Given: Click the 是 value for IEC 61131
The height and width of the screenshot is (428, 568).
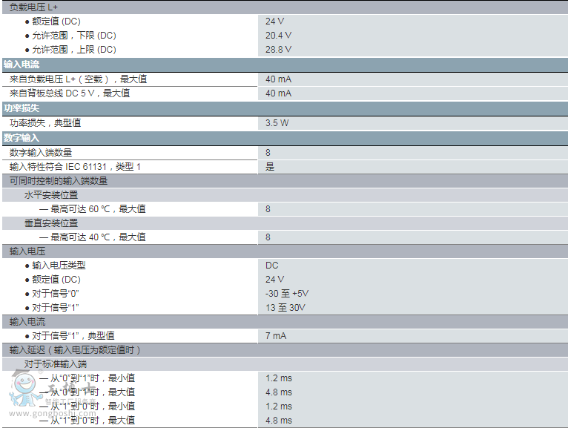Looking at the screenshot, I should coord(270,167).
